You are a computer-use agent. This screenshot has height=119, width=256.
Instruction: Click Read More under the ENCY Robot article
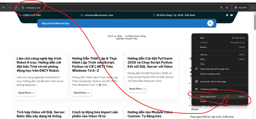point(26,93)
